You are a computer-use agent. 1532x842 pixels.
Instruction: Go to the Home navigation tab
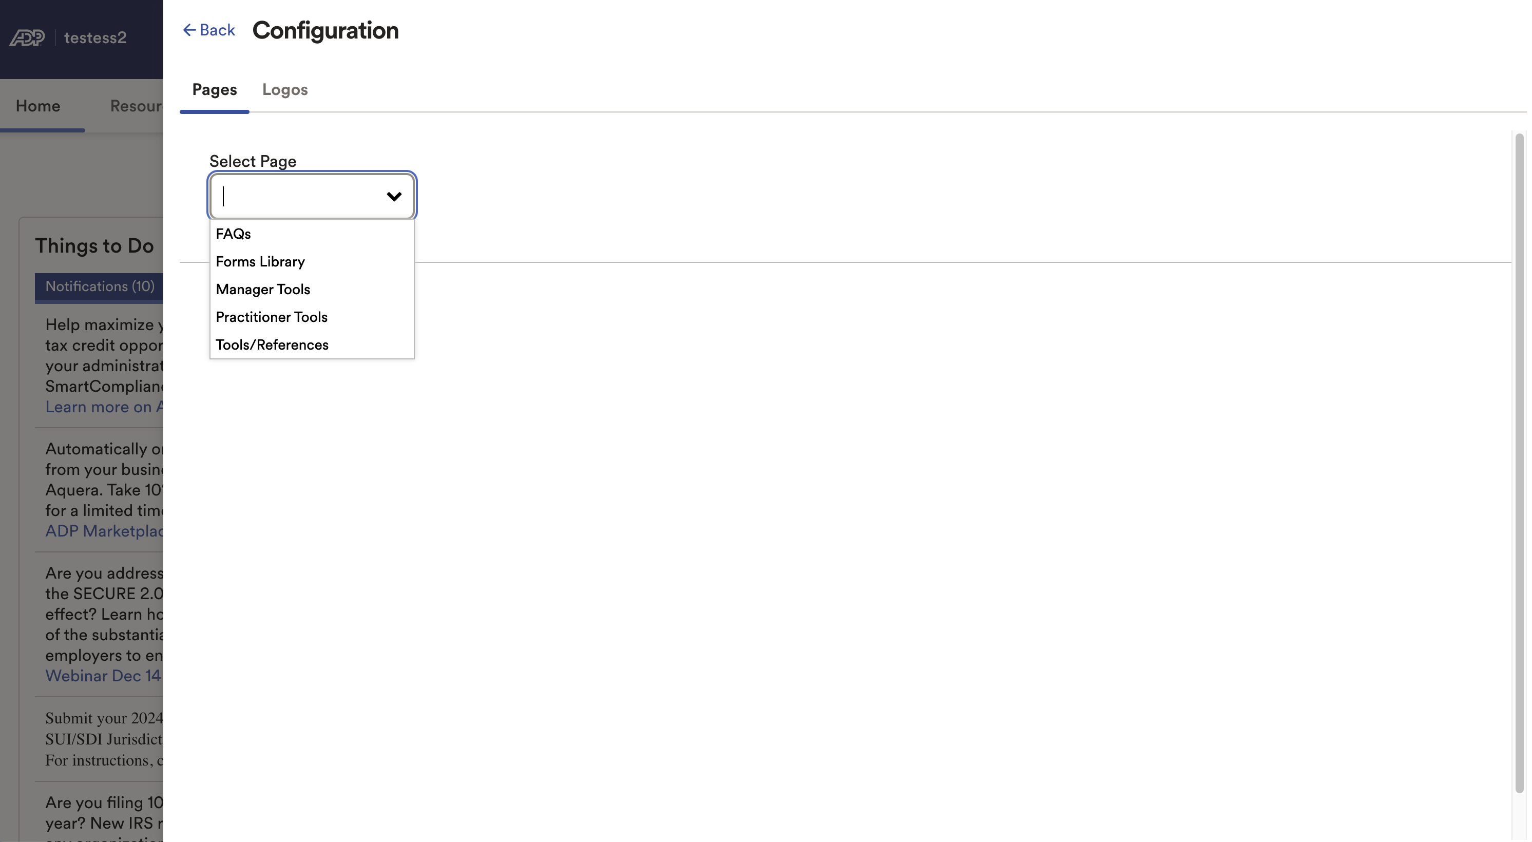tap(38, 106)
